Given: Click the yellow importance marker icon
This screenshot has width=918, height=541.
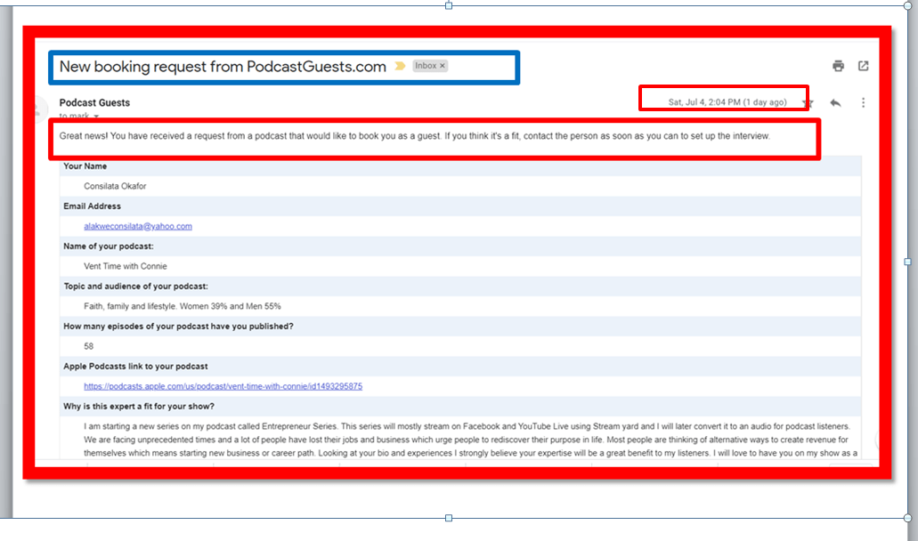Looking at the screenshot, I should click(400, 66).
